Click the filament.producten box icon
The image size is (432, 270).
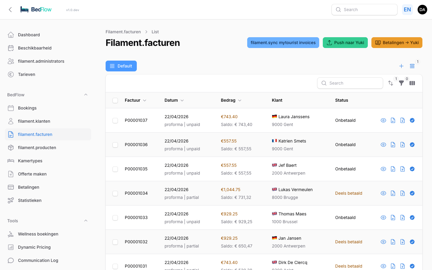coord(11,148)
